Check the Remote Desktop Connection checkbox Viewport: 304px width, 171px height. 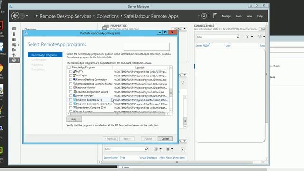click(x=71, y=79)
